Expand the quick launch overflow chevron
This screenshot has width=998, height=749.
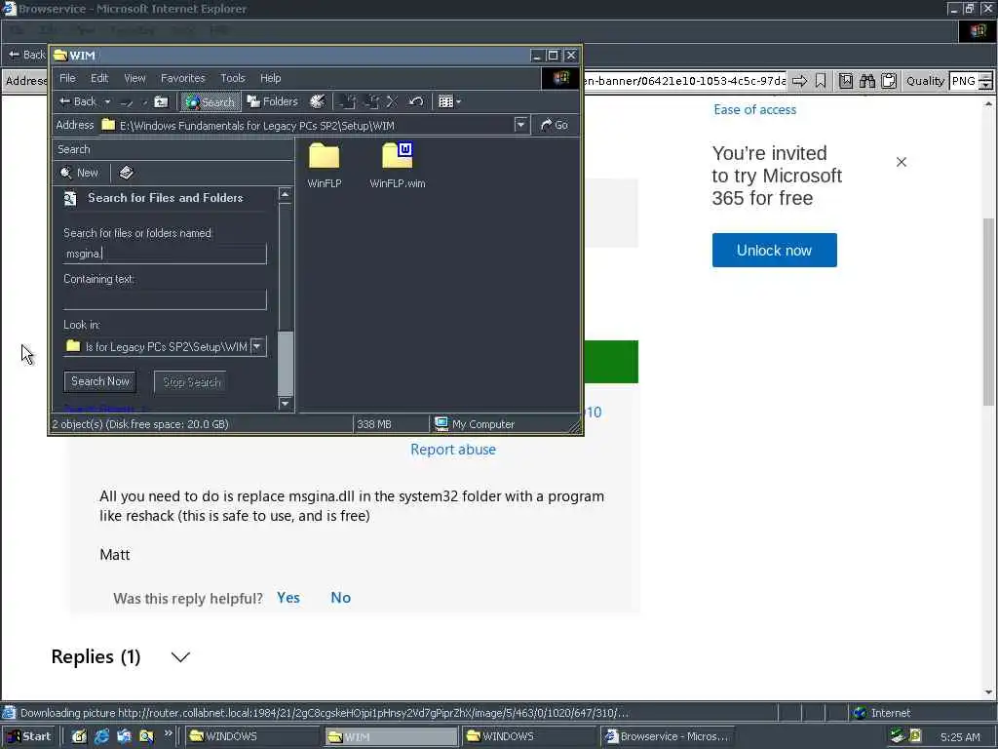[x=168, y=733]
